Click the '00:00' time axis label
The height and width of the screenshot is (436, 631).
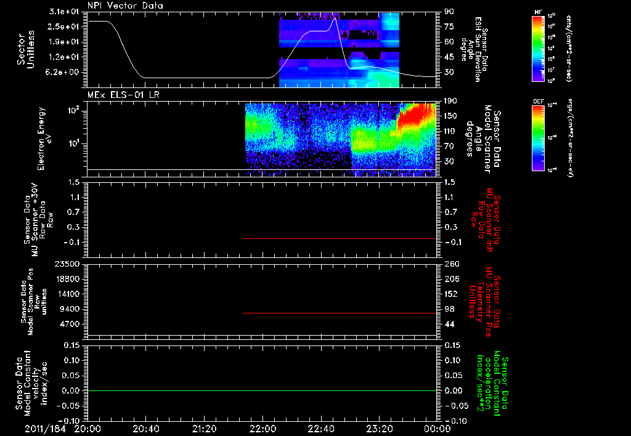pos(438,429)
